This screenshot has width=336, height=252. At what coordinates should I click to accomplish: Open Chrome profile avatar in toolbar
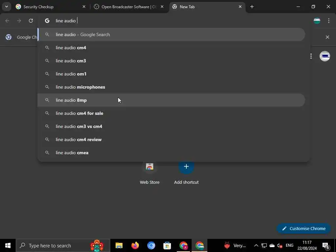pyautogui.click(x=317, y=21)
